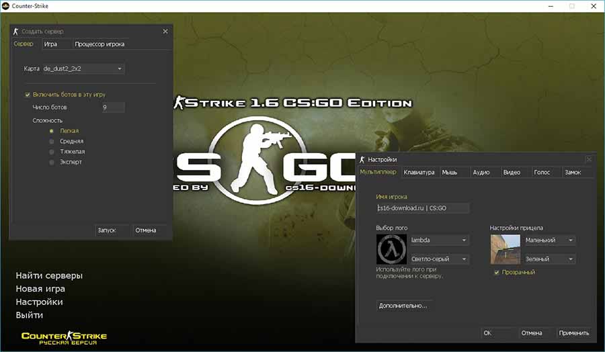Toggle the Прозрачный crosshair checkbox

[497, 272]
